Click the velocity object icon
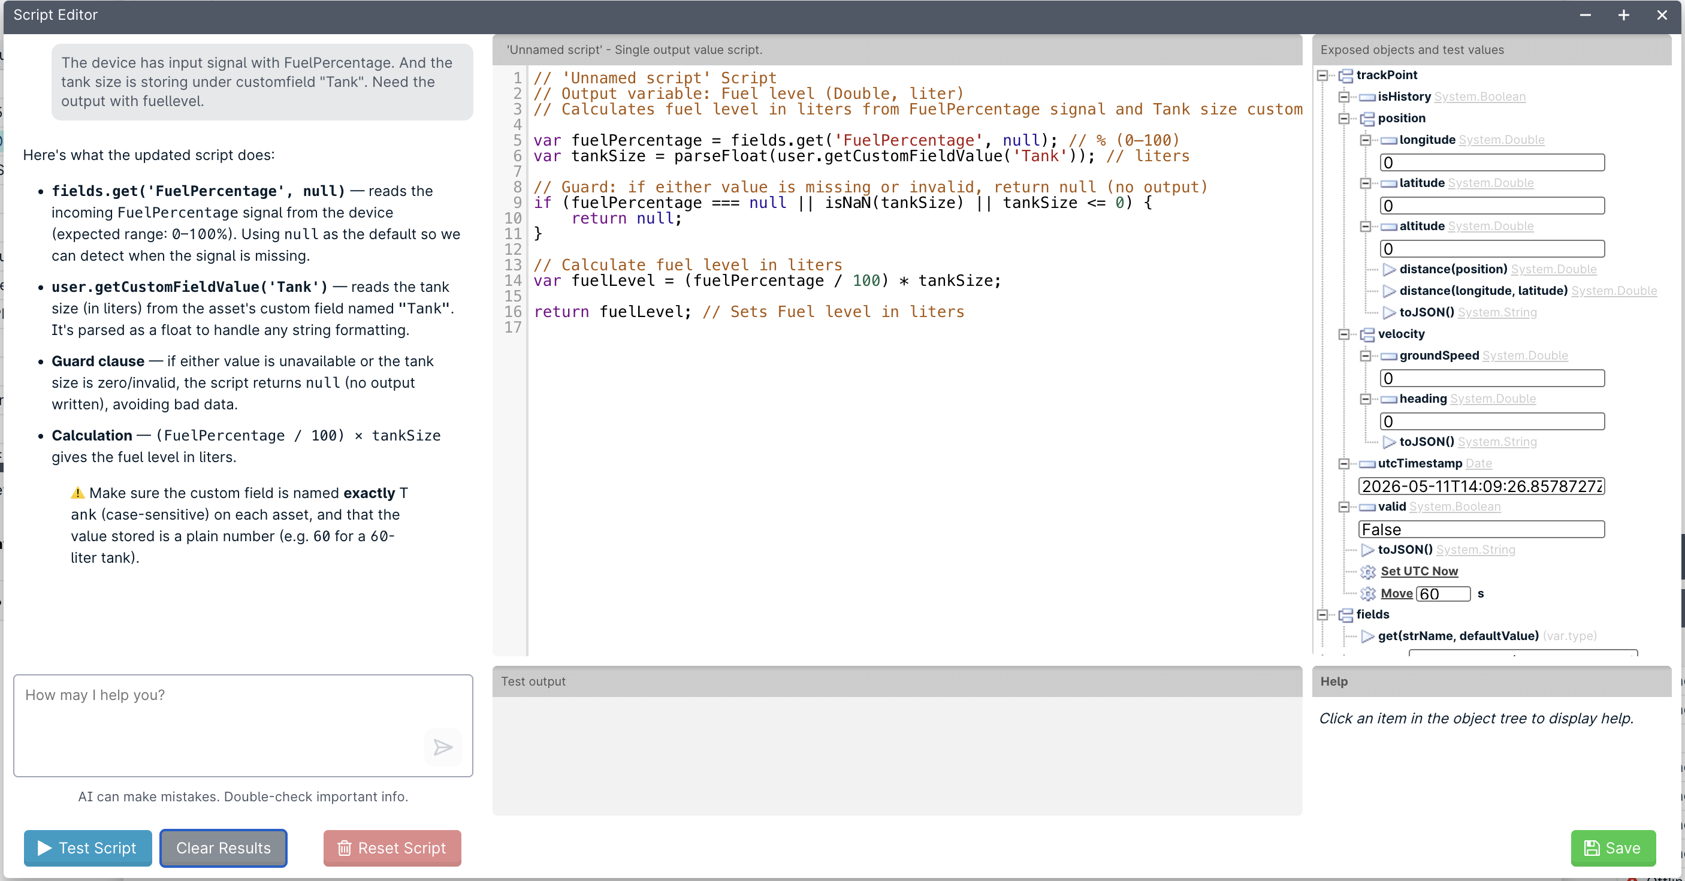1685x881 pixels. click(1368, 335)
